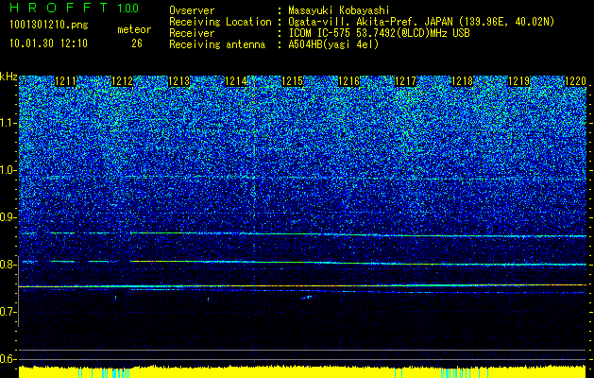This screenshot has height=378, width=594.
Task: Select antenna value A504HB(yagi 4el)
Action: point(333,44)
